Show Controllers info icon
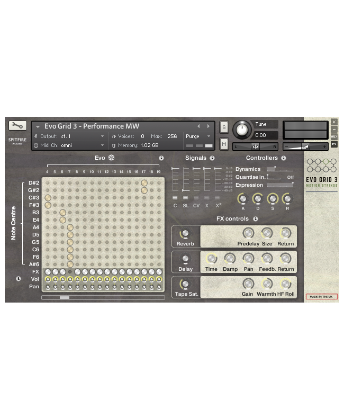The width and height of the screenshot is (344, 420). (284, 158)
